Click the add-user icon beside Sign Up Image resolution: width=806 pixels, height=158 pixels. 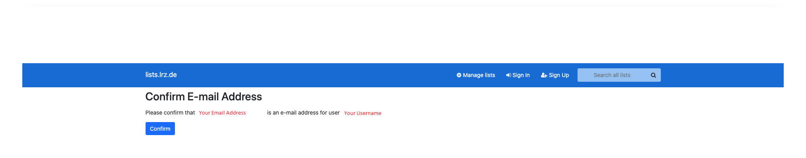544,75
